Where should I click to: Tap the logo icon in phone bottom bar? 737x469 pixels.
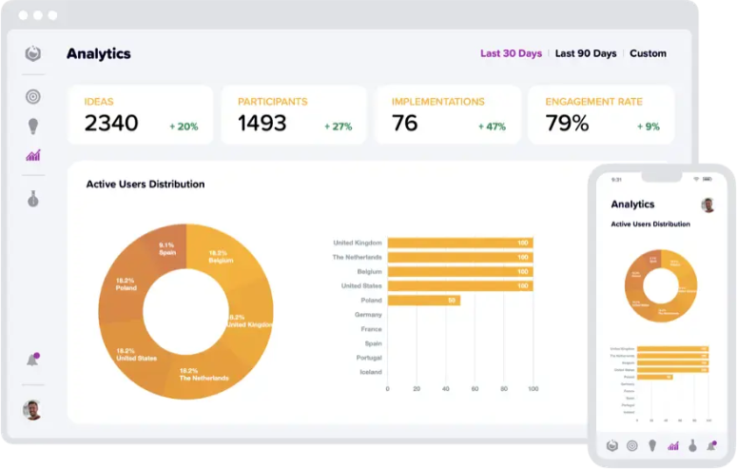(612, 445)
